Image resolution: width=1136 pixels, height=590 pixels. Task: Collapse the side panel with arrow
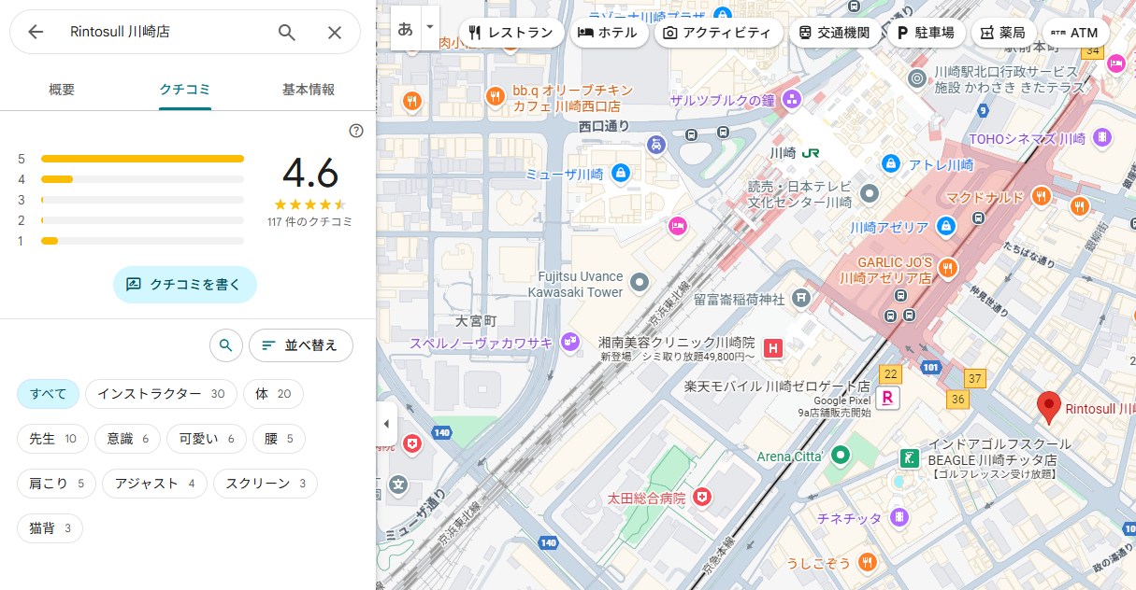point(386,424)
